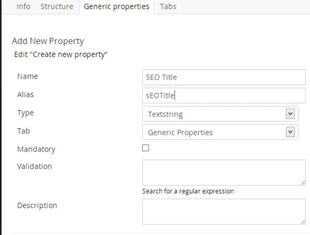Click the Description label text
The image size is (310, 235).
(37, 205)
